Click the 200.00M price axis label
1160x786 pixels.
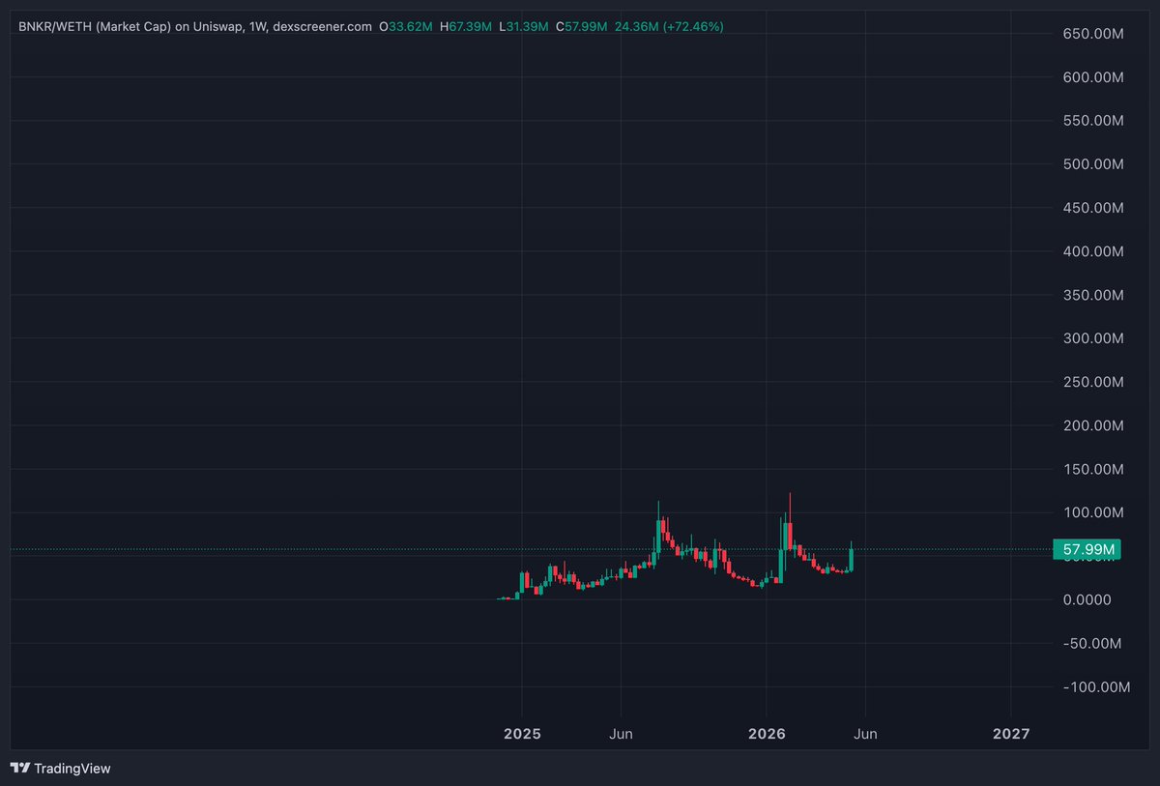1092,425
